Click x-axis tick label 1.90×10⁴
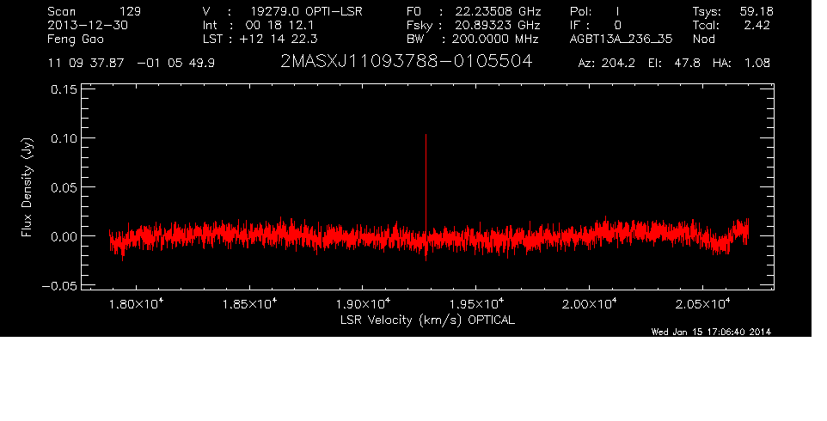Screen dimensions: 827x421 [363, 304]
